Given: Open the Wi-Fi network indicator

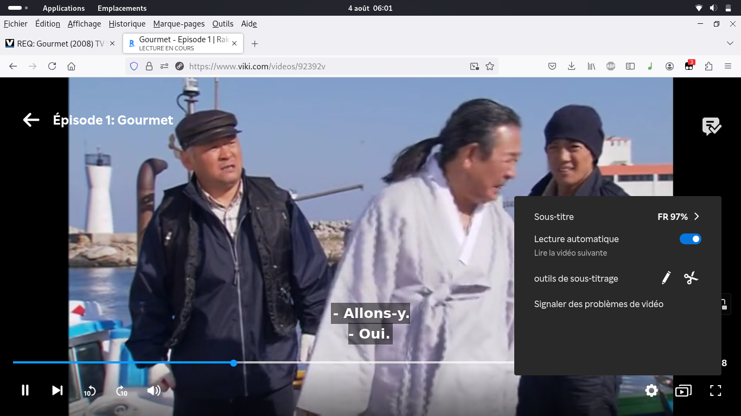Looking at the screenshot, I should tap(699, 8).
